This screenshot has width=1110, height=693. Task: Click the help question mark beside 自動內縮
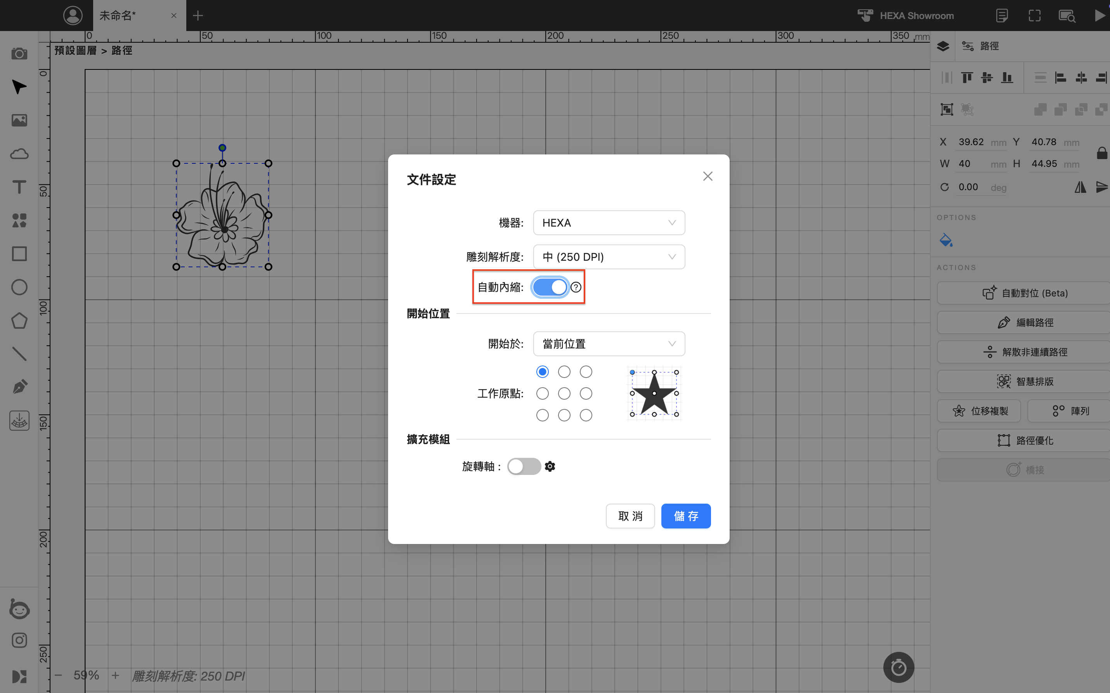tap(576, 288)
